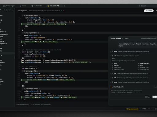
Task: Click tsconfig.json in the list output
Action: click(x=144, y=69)
